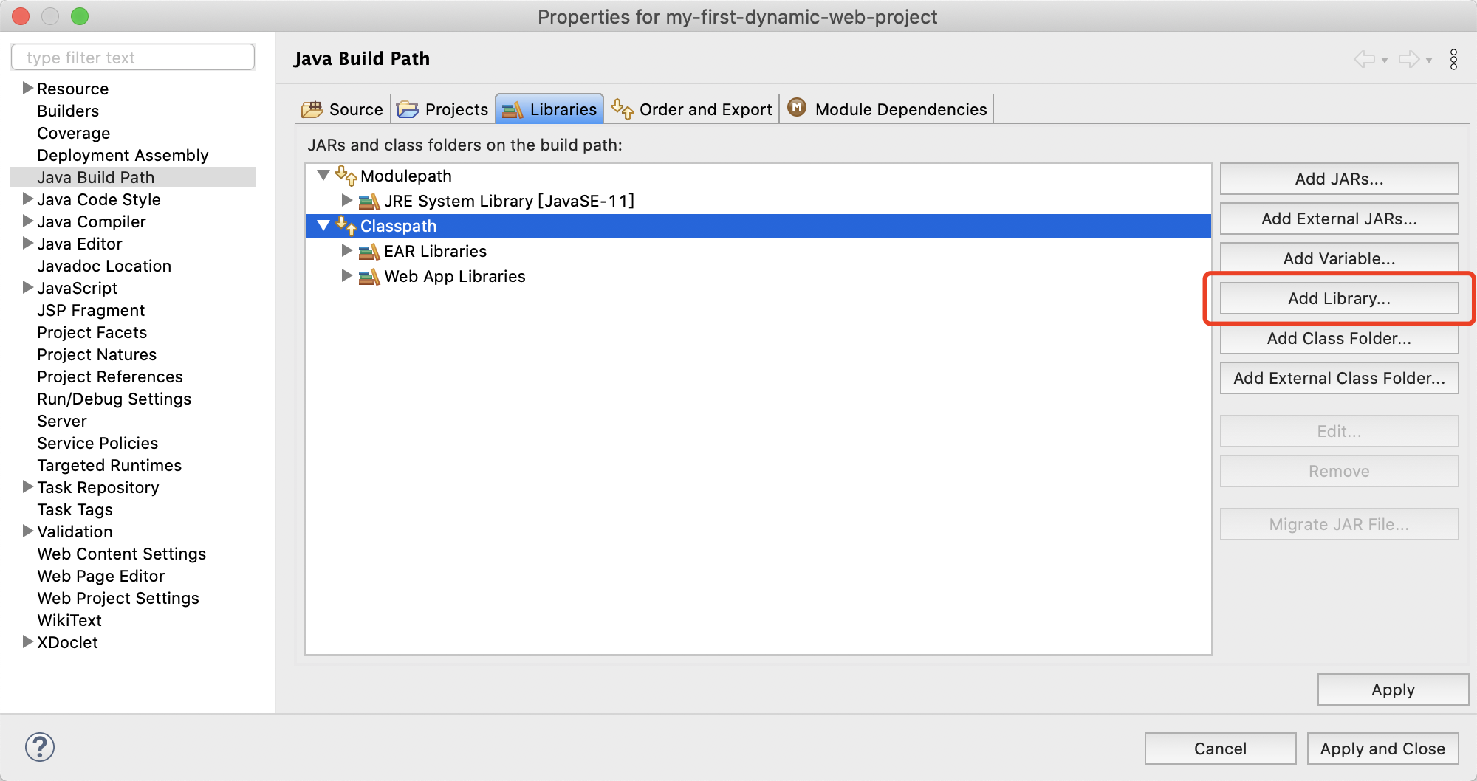This screenshot has height=781, width=1477.
Task: Click the Web App Libraries icon
Action: (369, 276)
